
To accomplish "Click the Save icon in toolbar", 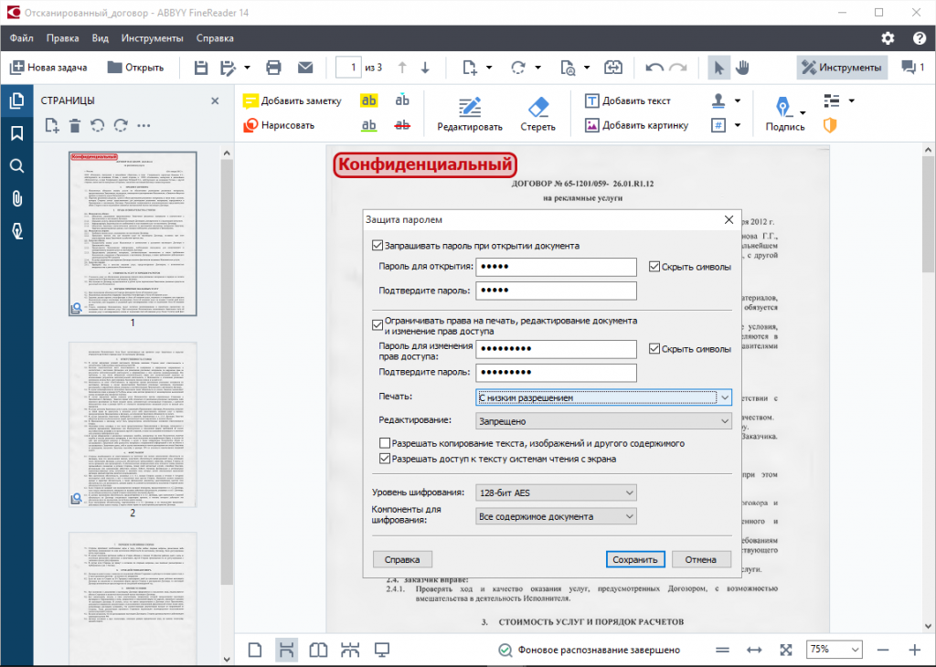I will (x=201, y=68).
